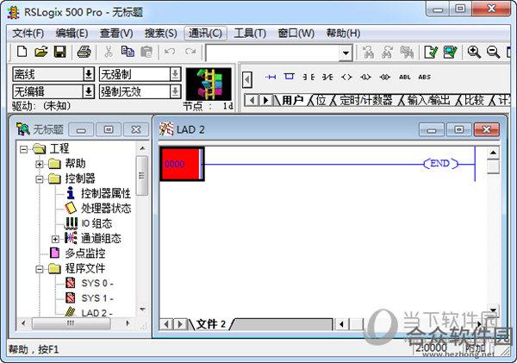Select the 输入/输出 instruction tab
Image resolution: width=517 pixels, height=363 pixels.
pyautogui.click(x=428, y=100)
